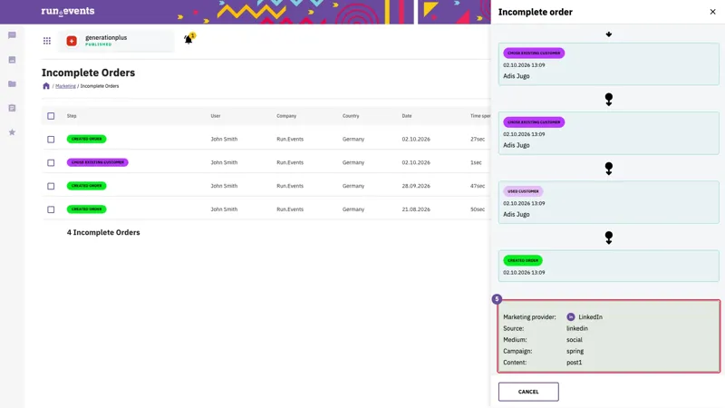The width and height of the screenshot is (725, 408).
Task: Click the 4 Incomplete Orders count text
Action: (103, 232)
